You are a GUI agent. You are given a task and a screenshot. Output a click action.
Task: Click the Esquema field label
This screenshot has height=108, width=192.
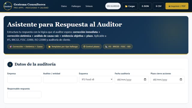coord(83,73)
